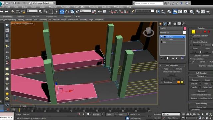This screenshot has width=213, height=120.
Task: Click the Configure Modifier Sets icon
Action: [183, 58]
